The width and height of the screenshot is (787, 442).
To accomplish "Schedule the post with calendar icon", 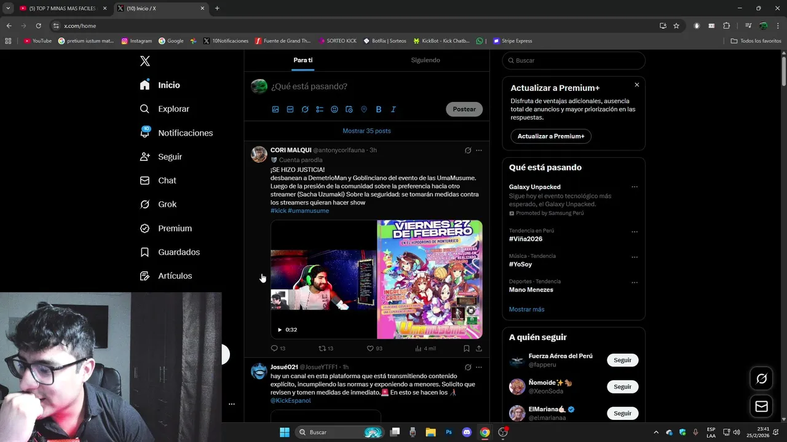I will [x=349, y=109].
